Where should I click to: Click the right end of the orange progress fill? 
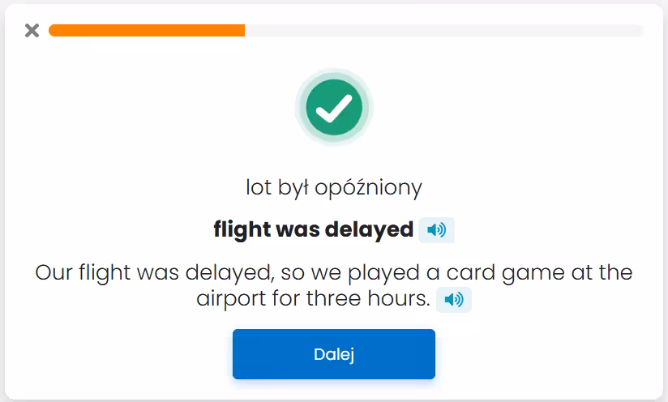coord(242,31)
